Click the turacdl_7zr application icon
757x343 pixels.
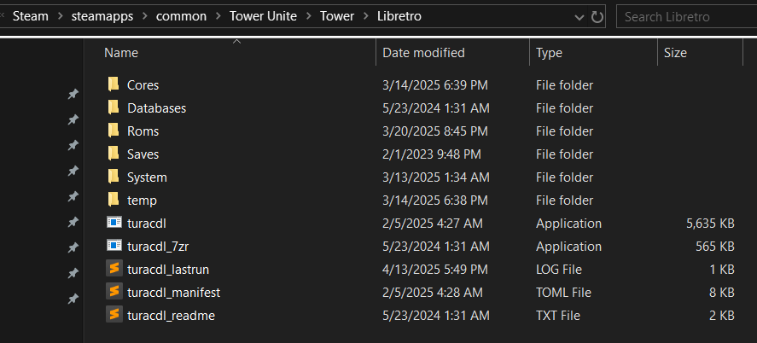pos(114,246)
